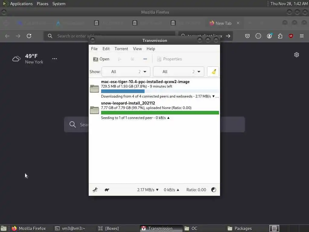Click the show desktop icon in taskbar
This screenshot has height=232, width=309.
(x=4, y=228)
